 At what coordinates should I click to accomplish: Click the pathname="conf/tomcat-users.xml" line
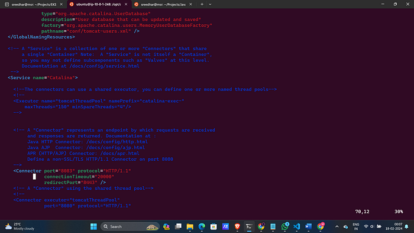[x=90, y=31]
